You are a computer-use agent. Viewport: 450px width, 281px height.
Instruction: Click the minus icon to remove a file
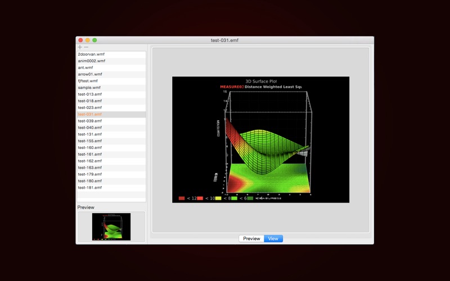pyautogui.click(x=86, y=48)
